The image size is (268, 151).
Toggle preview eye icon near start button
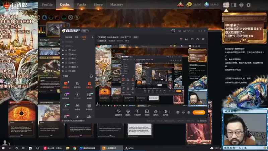click(183, 112)
